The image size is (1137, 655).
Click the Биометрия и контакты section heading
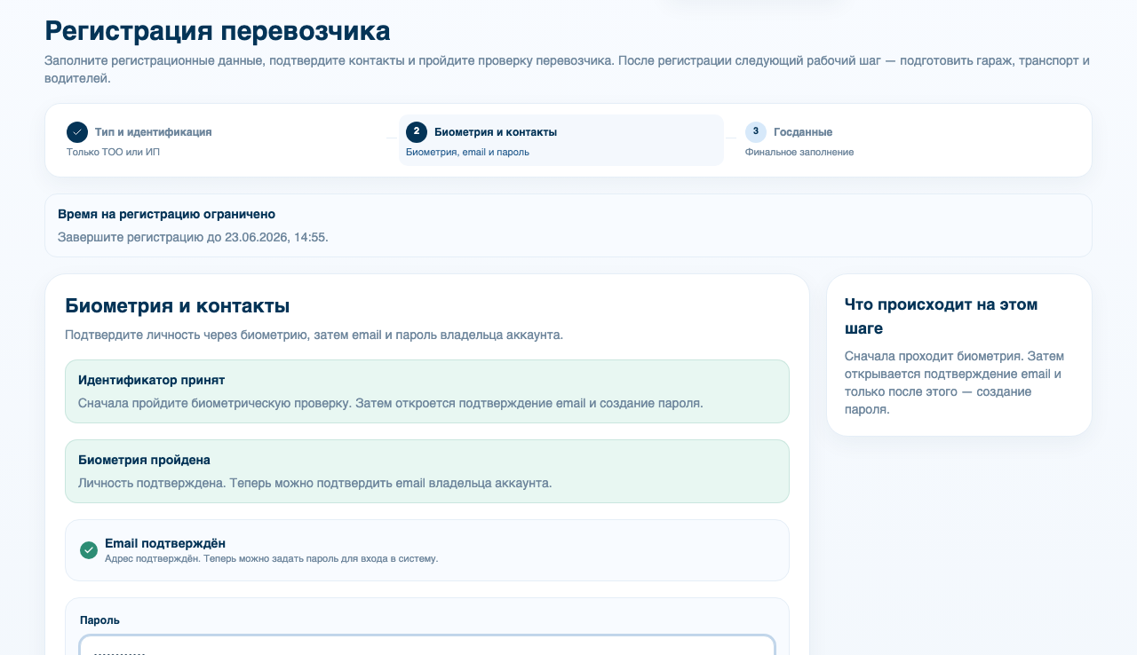(x=178, y=306)
